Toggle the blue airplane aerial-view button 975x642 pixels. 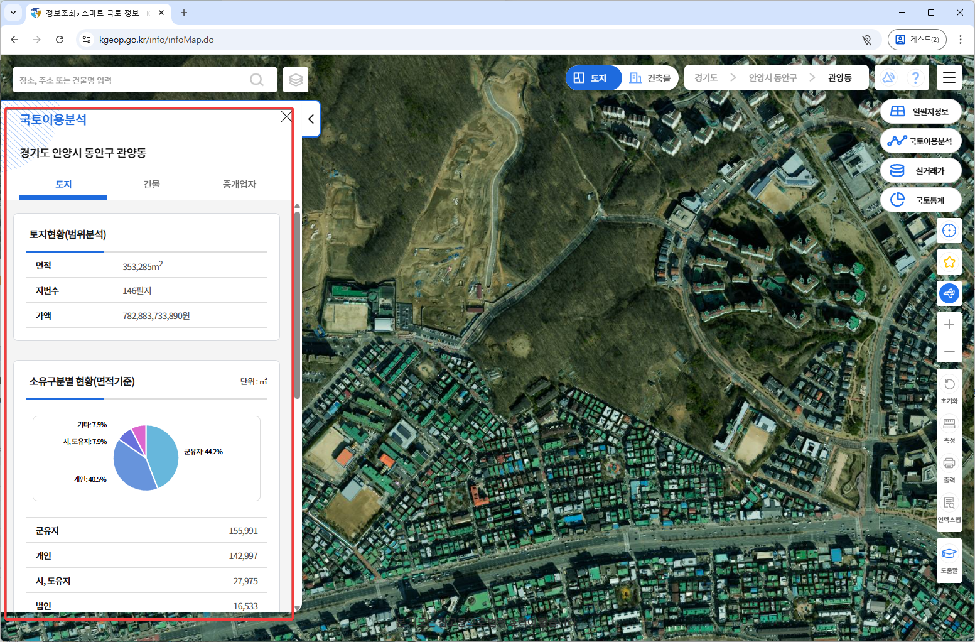(949, 293)
